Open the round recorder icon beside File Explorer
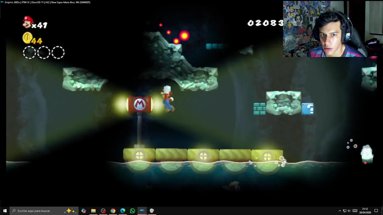Viewport: 383px width, 215px height. coord(103,211)
